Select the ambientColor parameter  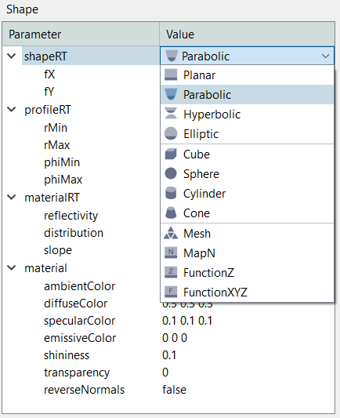click(80, 286)
